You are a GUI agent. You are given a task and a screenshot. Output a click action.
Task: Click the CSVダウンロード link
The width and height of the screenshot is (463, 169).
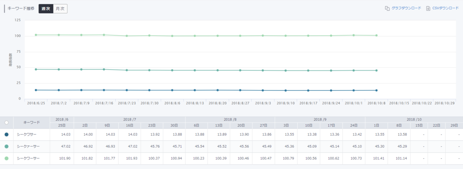click(445, 8)
